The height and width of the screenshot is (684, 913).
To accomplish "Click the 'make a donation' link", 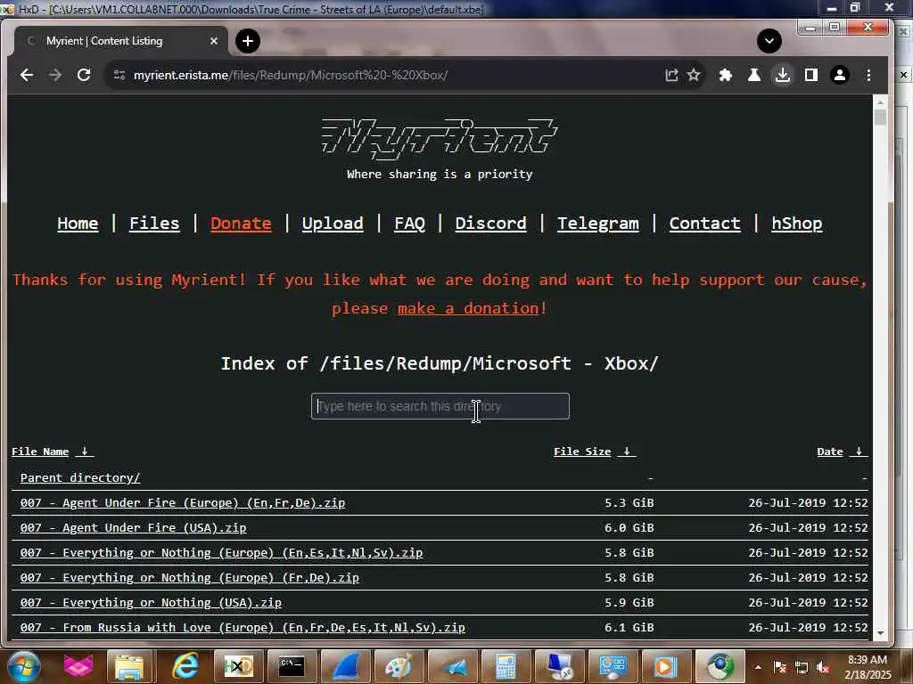I will click(x=468, y=308).
